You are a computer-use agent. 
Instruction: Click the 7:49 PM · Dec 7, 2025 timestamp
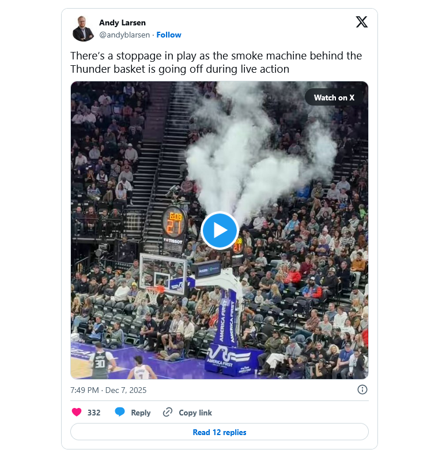(x=108, y=390)
